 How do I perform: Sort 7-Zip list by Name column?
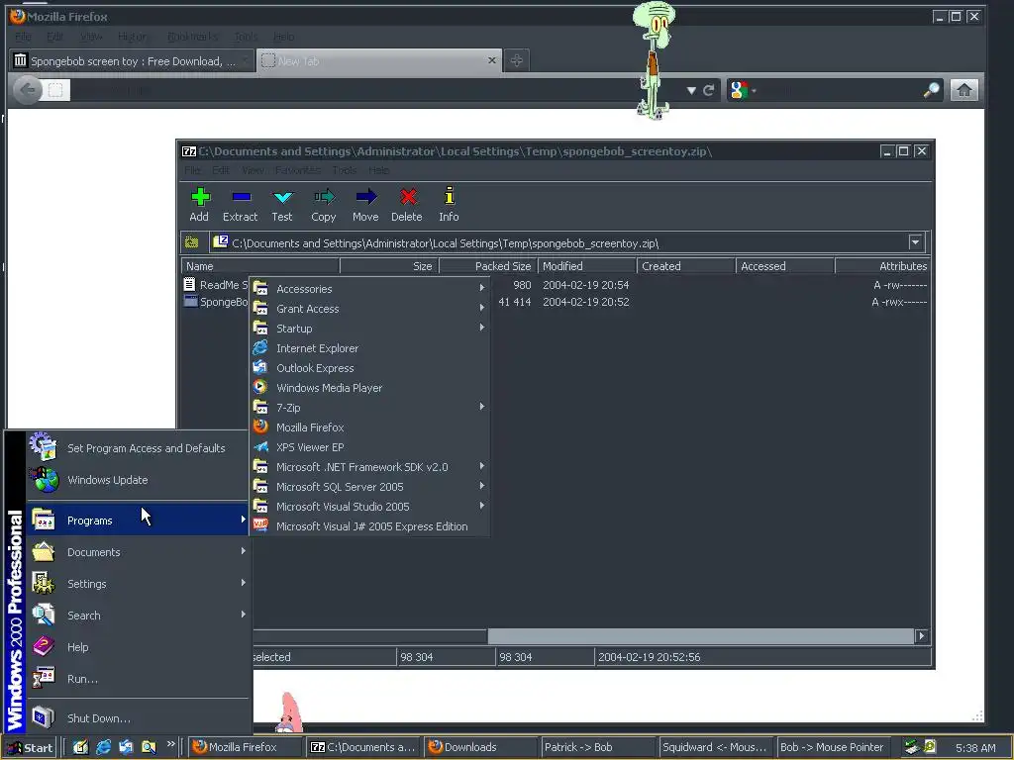(260, 266)
